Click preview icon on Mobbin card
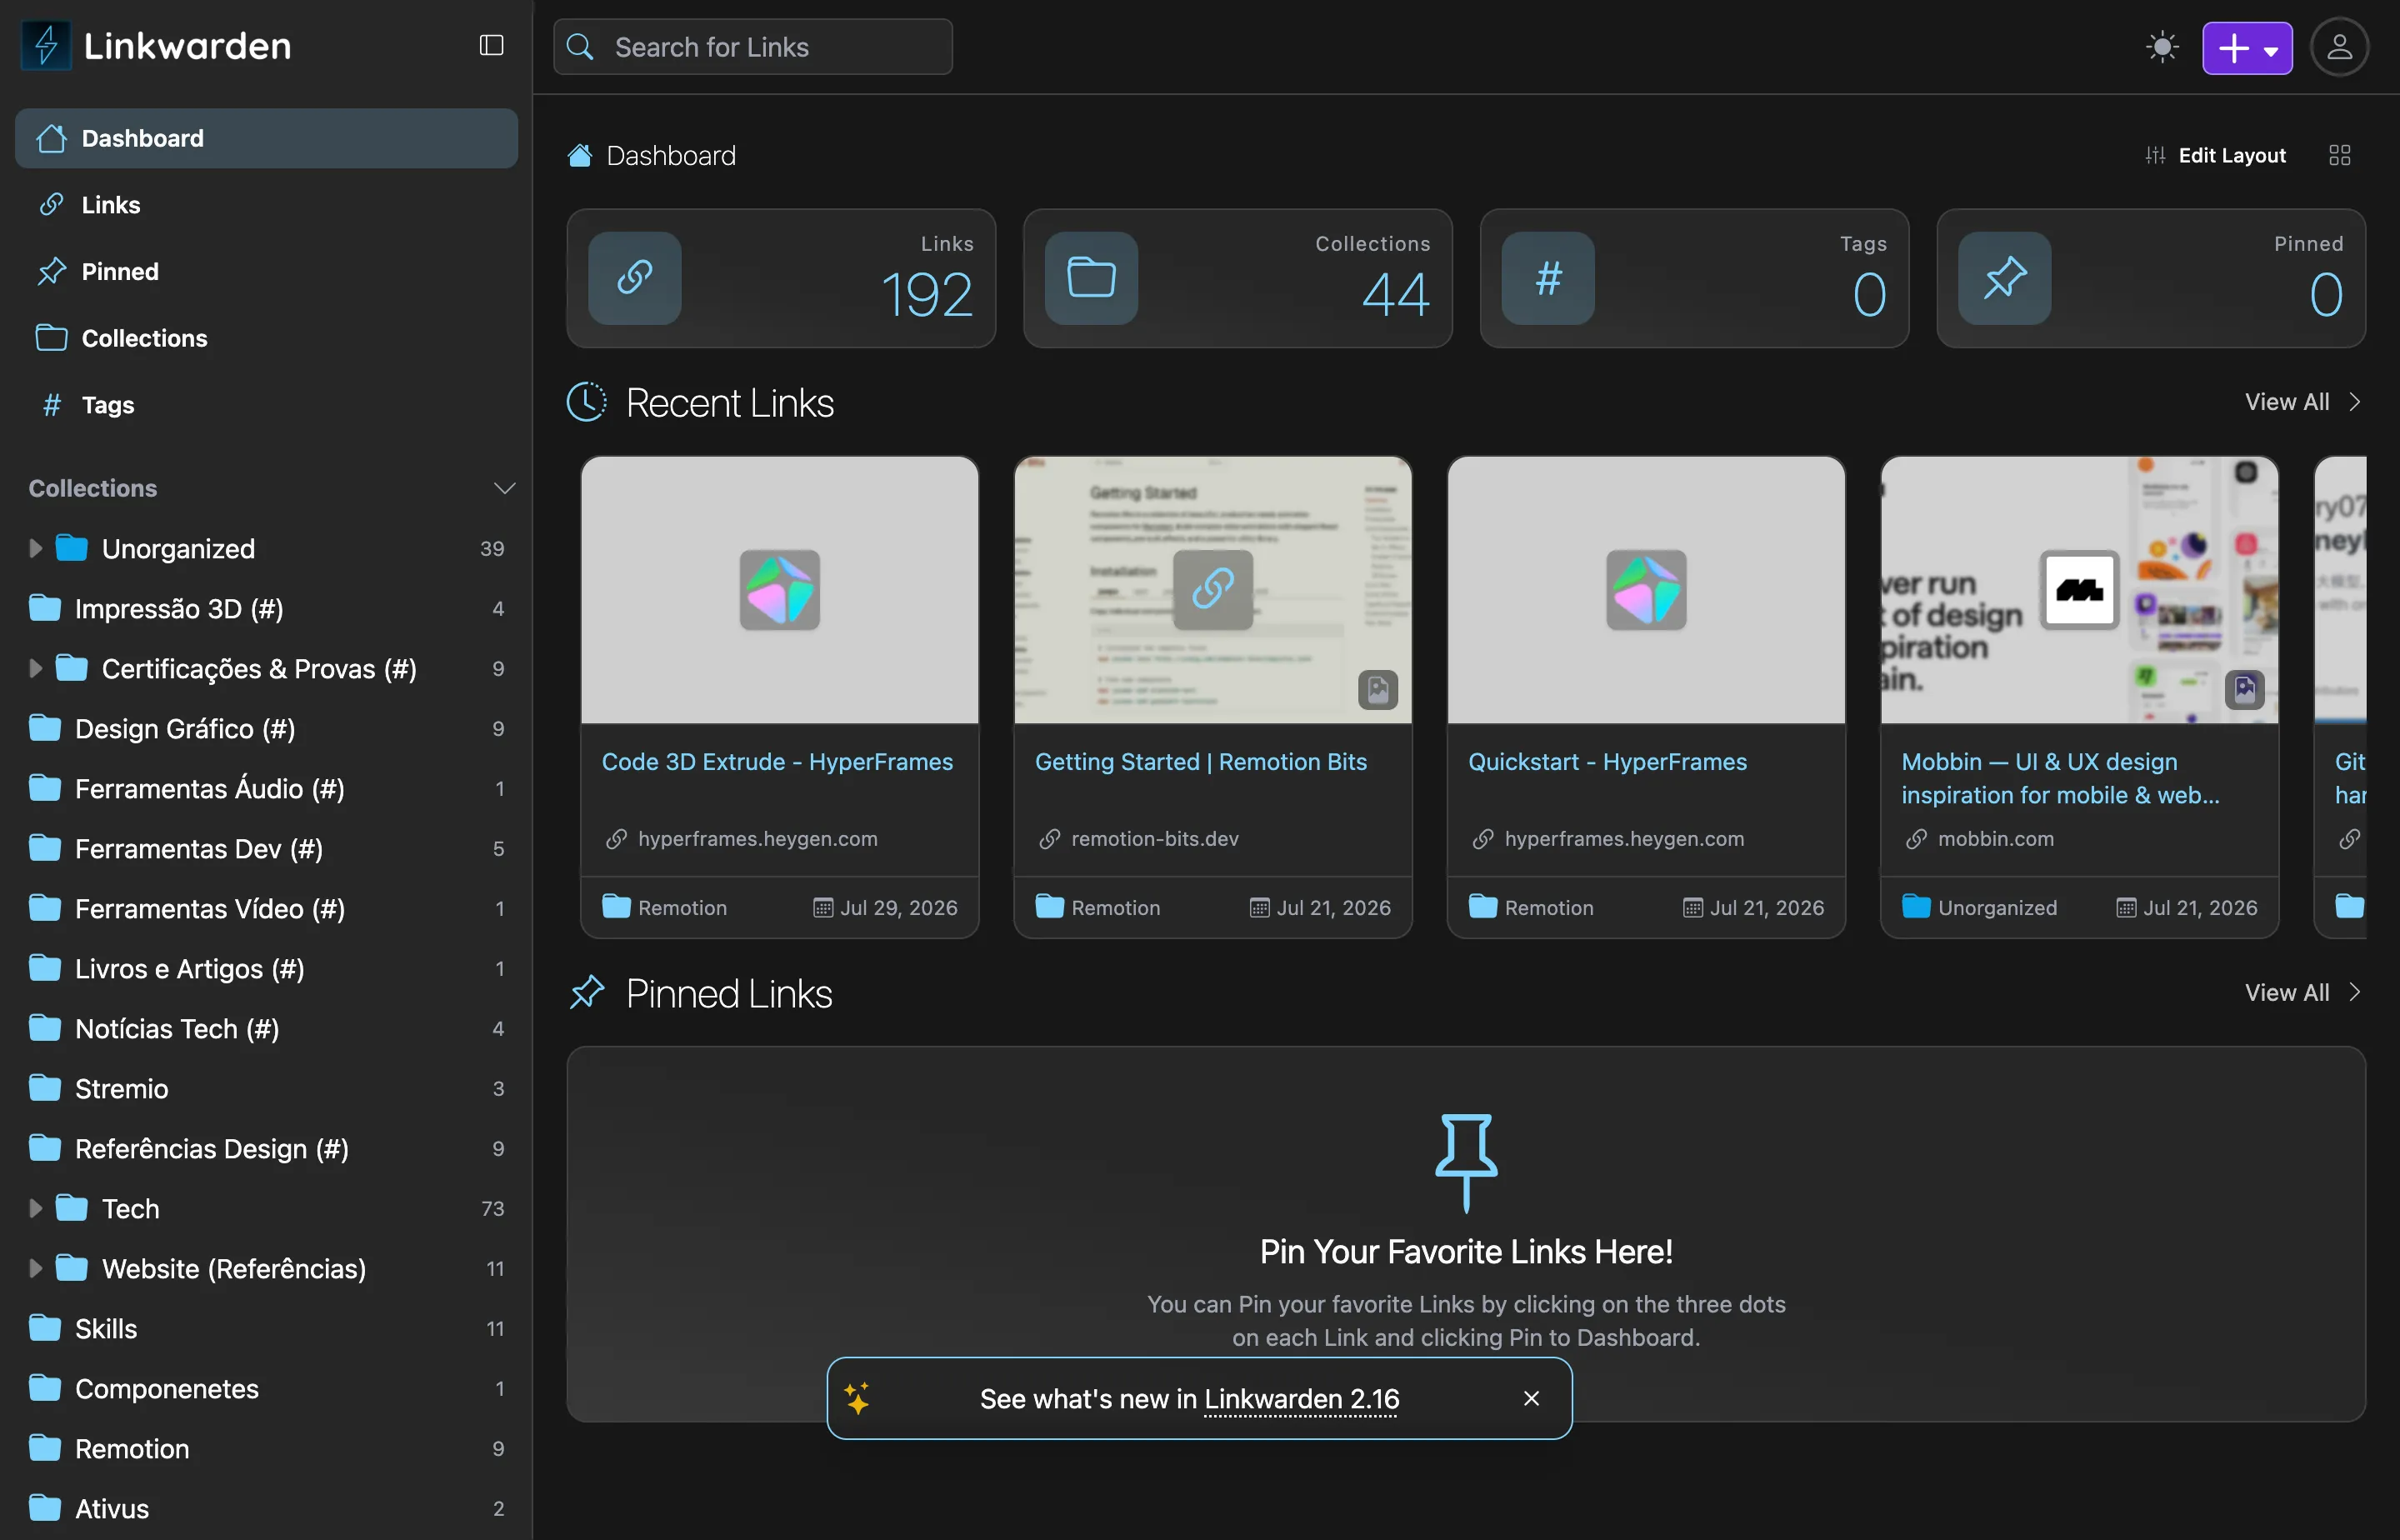Image resolution: width=2400 pixels, height=1540 pixels. point(2244,690)
